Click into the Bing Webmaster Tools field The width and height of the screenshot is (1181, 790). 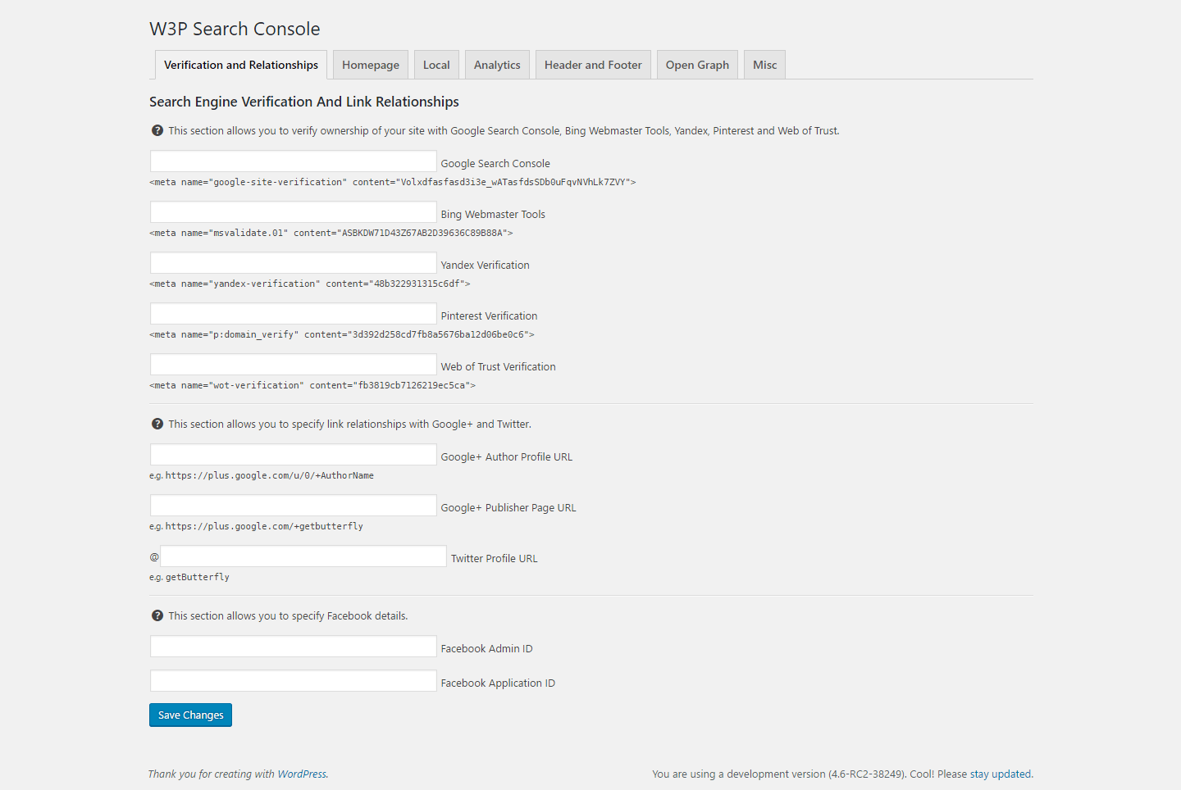293,212
